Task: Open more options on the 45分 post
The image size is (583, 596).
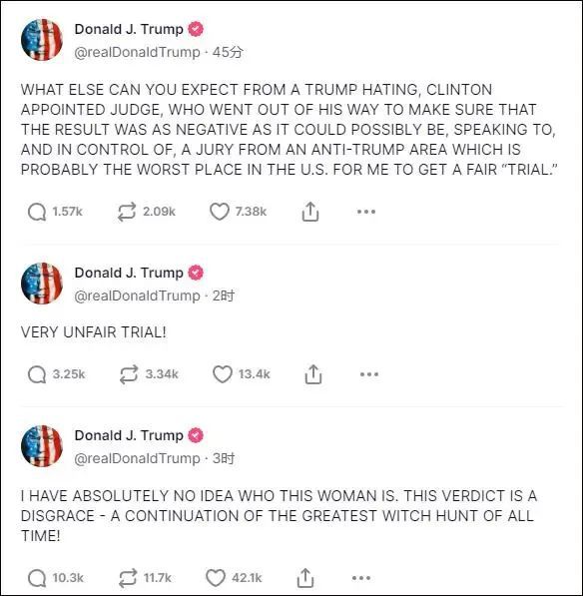Action: point(366,212)
